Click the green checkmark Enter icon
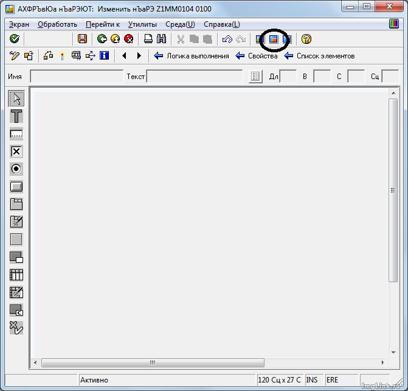The height and width of the screenshot is (391, 408). click(x=15, y=39)
